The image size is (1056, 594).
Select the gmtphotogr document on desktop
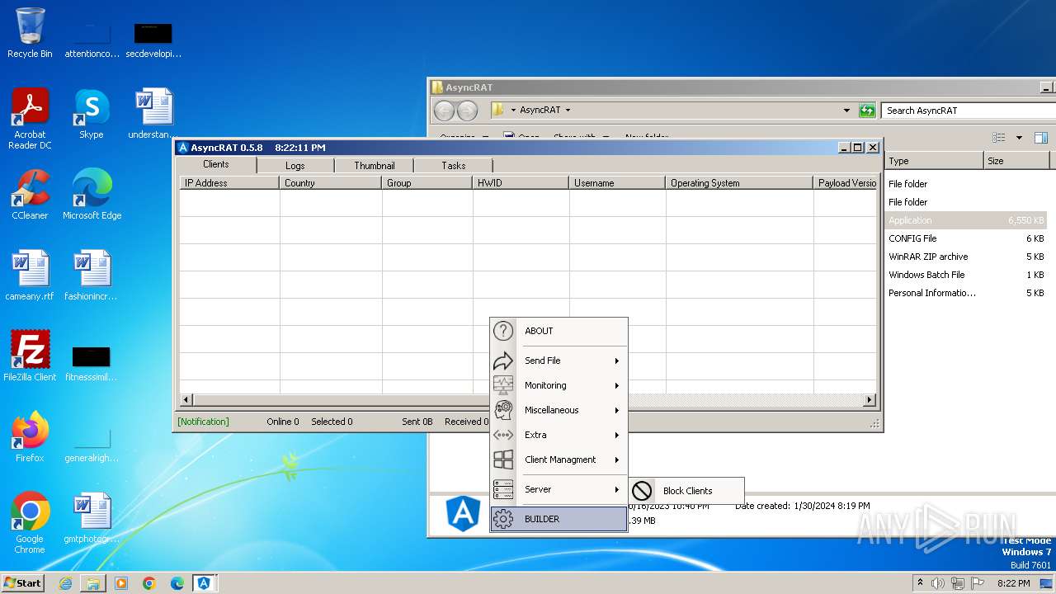[92, 518]
